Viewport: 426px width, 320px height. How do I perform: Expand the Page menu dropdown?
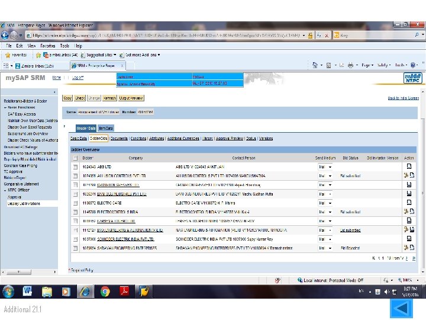pyautogui.click(x=367, y=65)
